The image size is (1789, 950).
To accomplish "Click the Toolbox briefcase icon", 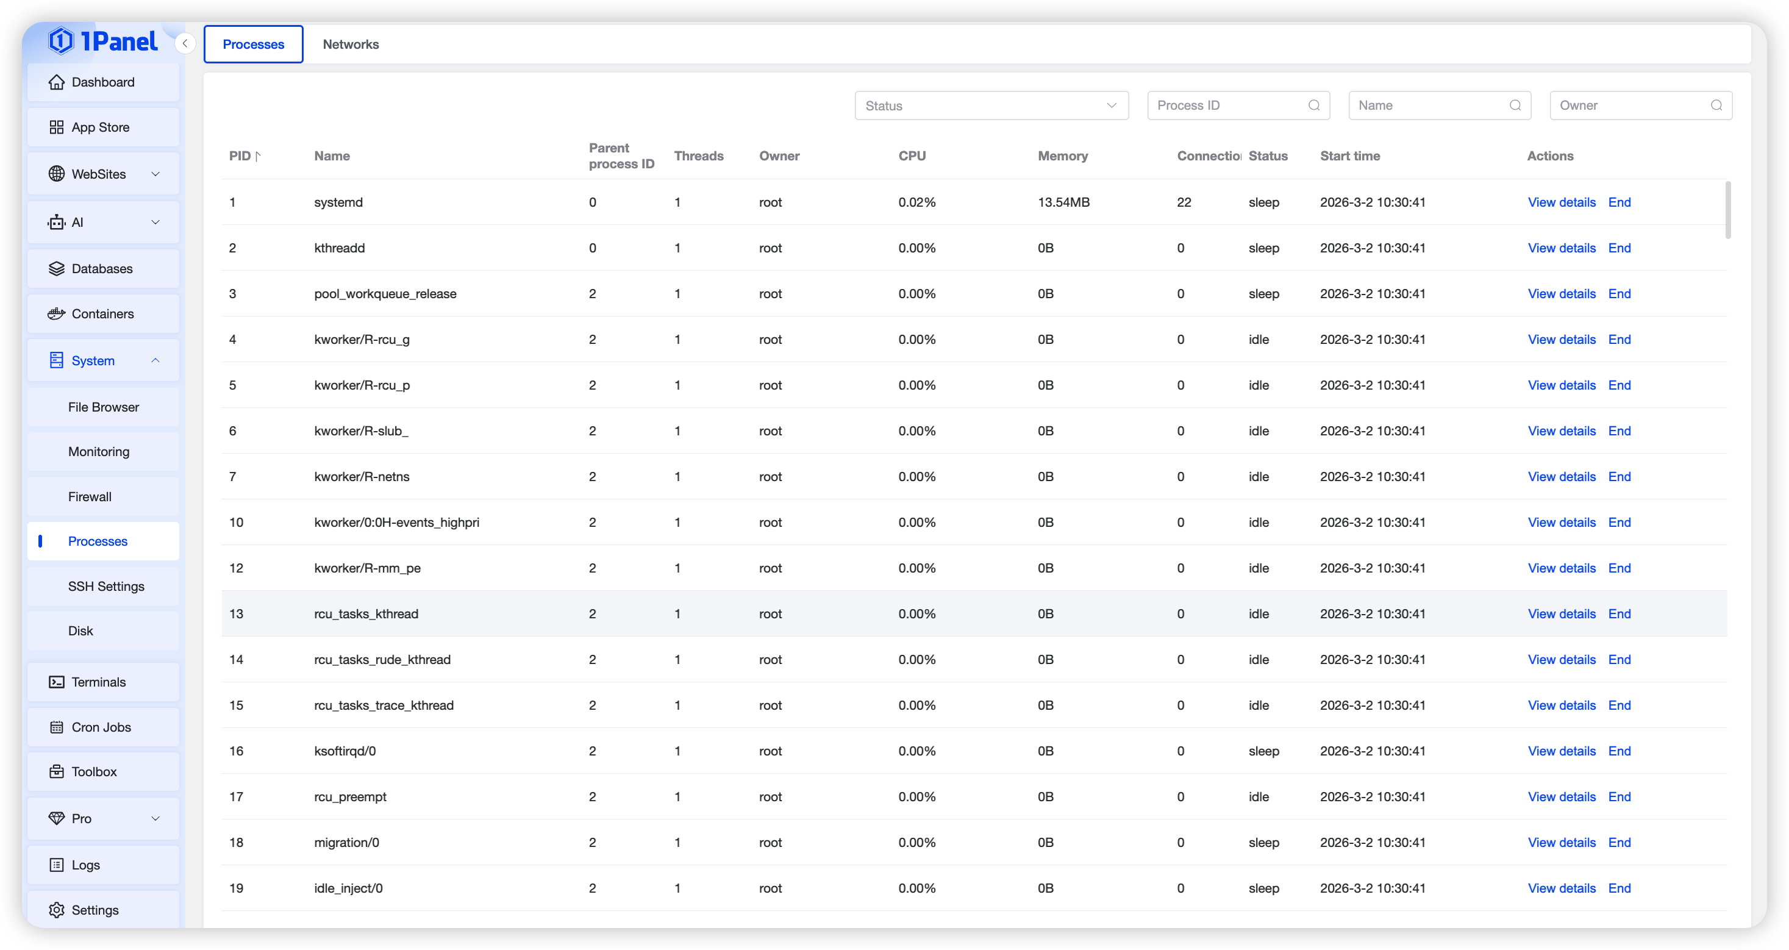I will tap(56, 771).
